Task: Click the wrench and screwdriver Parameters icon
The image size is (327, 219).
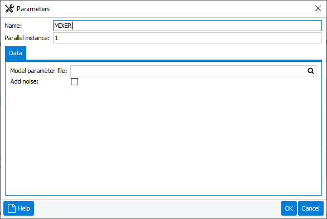Action: click(9, 8)
